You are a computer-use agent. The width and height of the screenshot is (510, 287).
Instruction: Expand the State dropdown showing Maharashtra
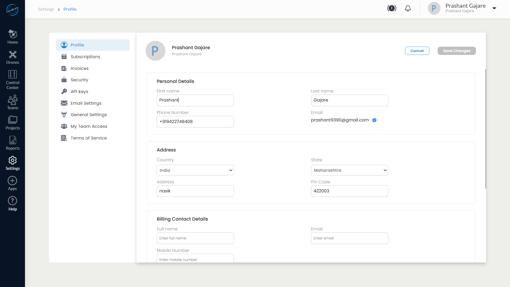(349, 170)
